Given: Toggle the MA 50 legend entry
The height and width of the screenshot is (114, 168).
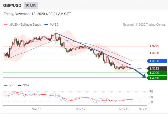Looking at the screenshot, I should (51, 25).
